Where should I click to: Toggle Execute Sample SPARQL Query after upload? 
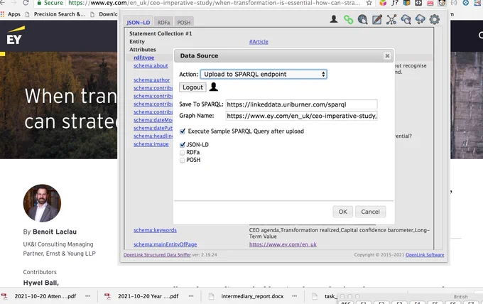(183, 131)
